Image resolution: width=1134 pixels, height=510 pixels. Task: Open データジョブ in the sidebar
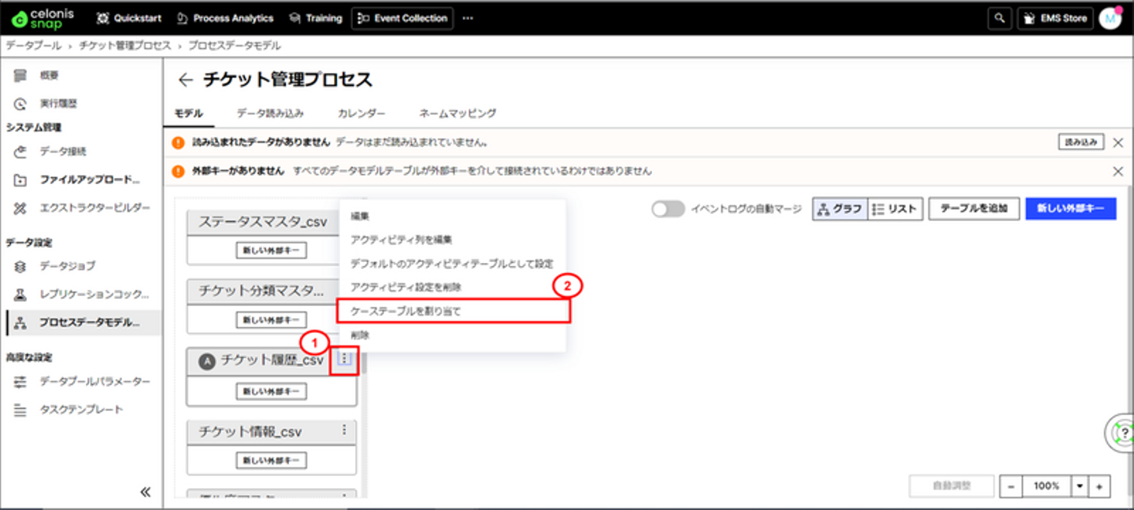69,267
